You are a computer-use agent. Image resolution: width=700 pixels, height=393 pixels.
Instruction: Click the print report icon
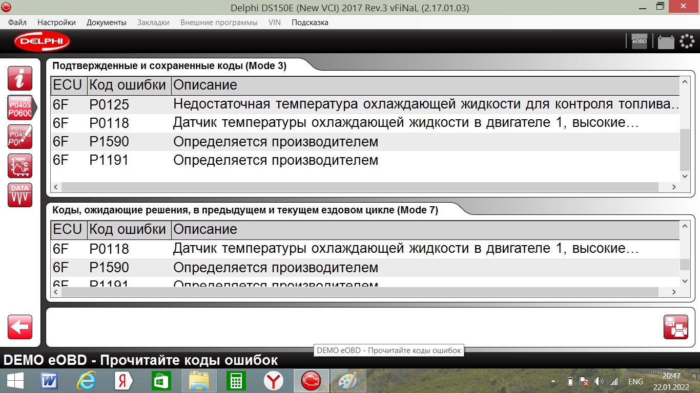[675, 327]
